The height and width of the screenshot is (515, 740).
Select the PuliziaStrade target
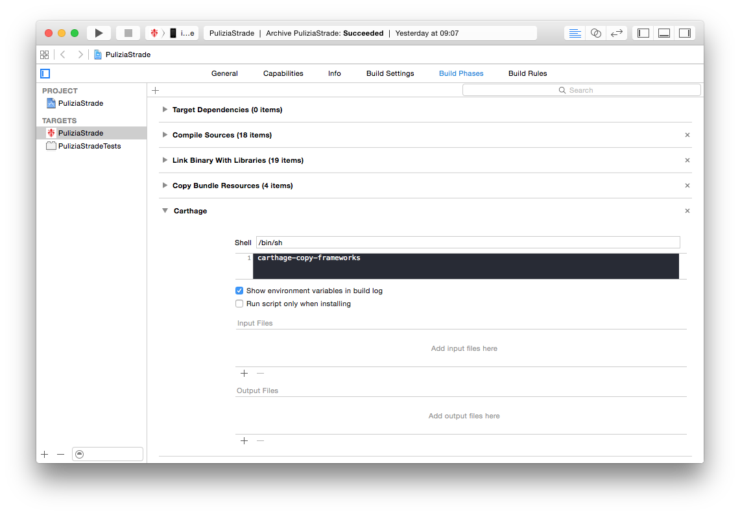tap(91, 133)
